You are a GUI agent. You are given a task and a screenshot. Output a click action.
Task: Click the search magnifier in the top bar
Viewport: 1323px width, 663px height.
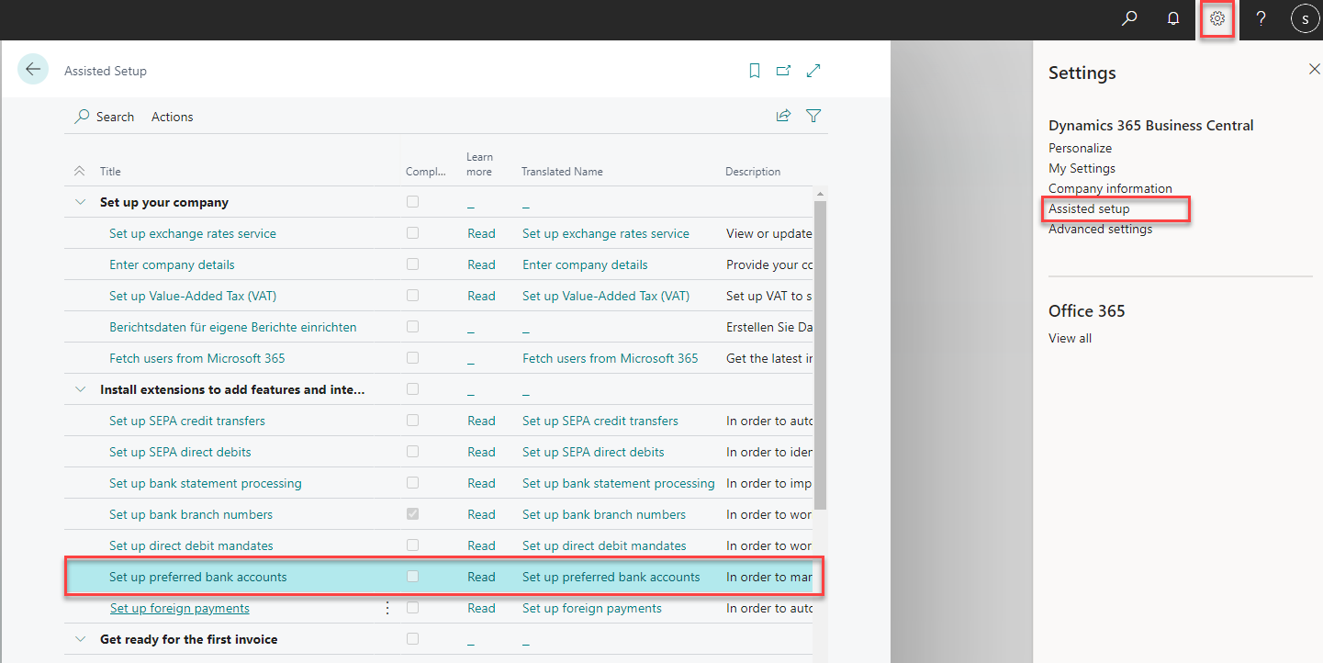tap(1129, 18)
